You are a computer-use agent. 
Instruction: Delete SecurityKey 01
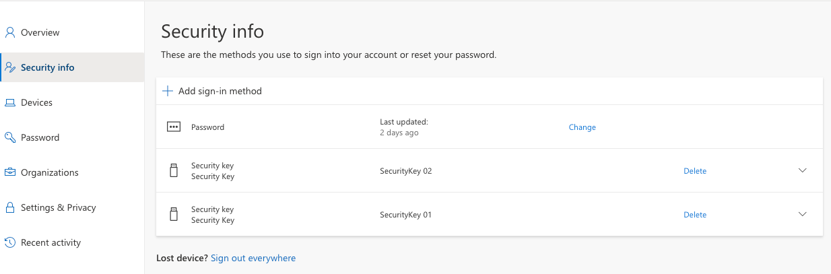pos(695,215)
